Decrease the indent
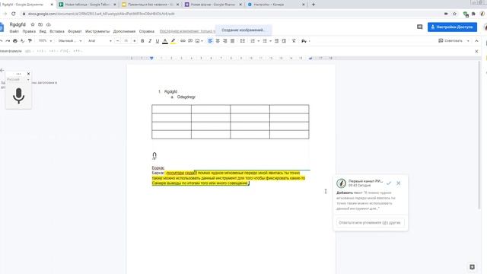The height and width of the screenshot is (274, 487). [x=276, y=41]
